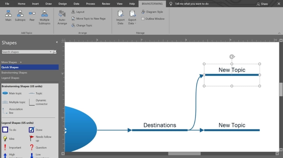Image resolution: width=283 pixels, height=158 pixels.
Task: Switch to Home tab
Action: pos(22,4)
